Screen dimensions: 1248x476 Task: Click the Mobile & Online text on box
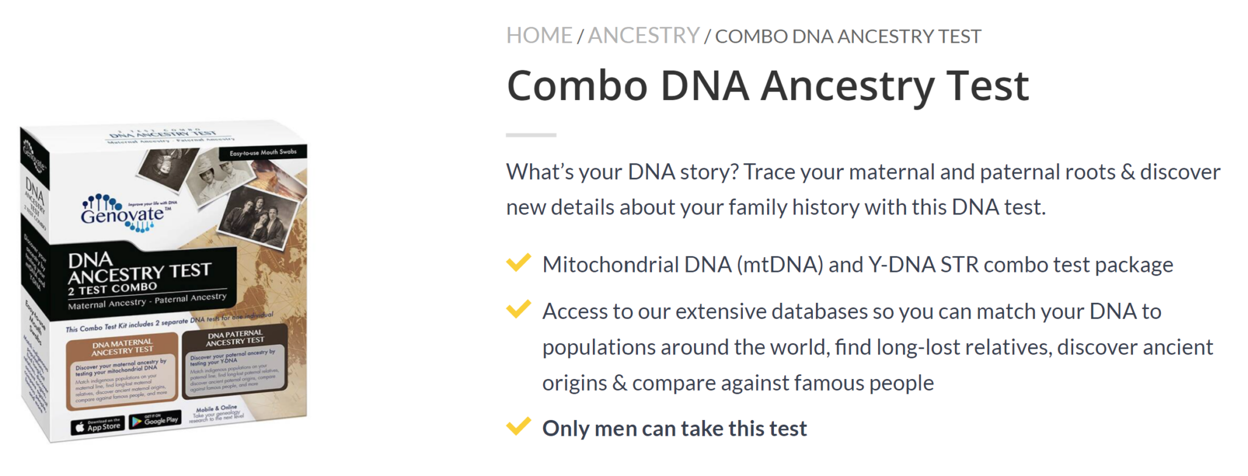pyautogui.click(x=216, y=408)
